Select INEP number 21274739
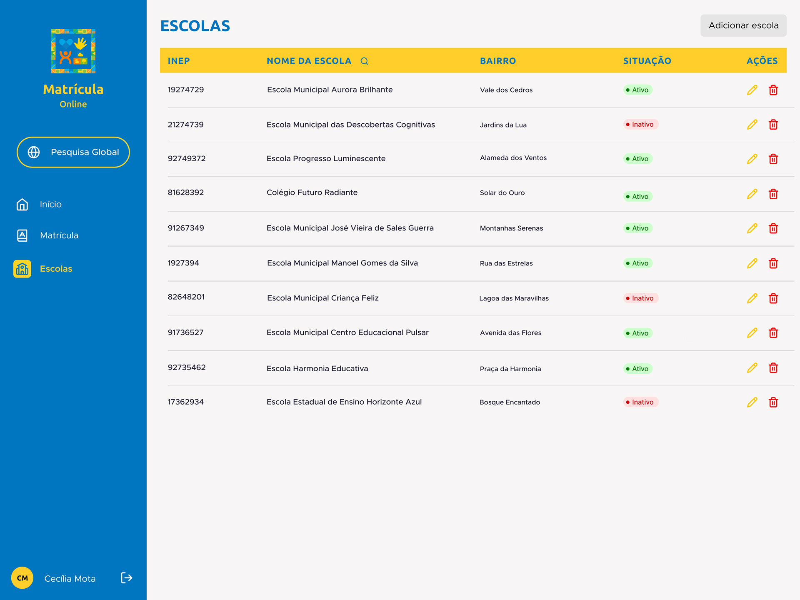Viewport: 800px width, 600px height. pyautogui.click(x=185, y=125)
